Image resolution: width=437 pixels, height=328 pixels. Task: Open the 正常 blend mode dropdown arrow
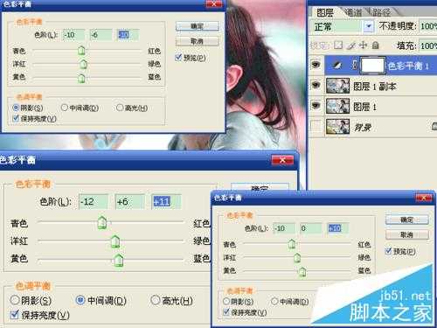click(x=369, y=26)
